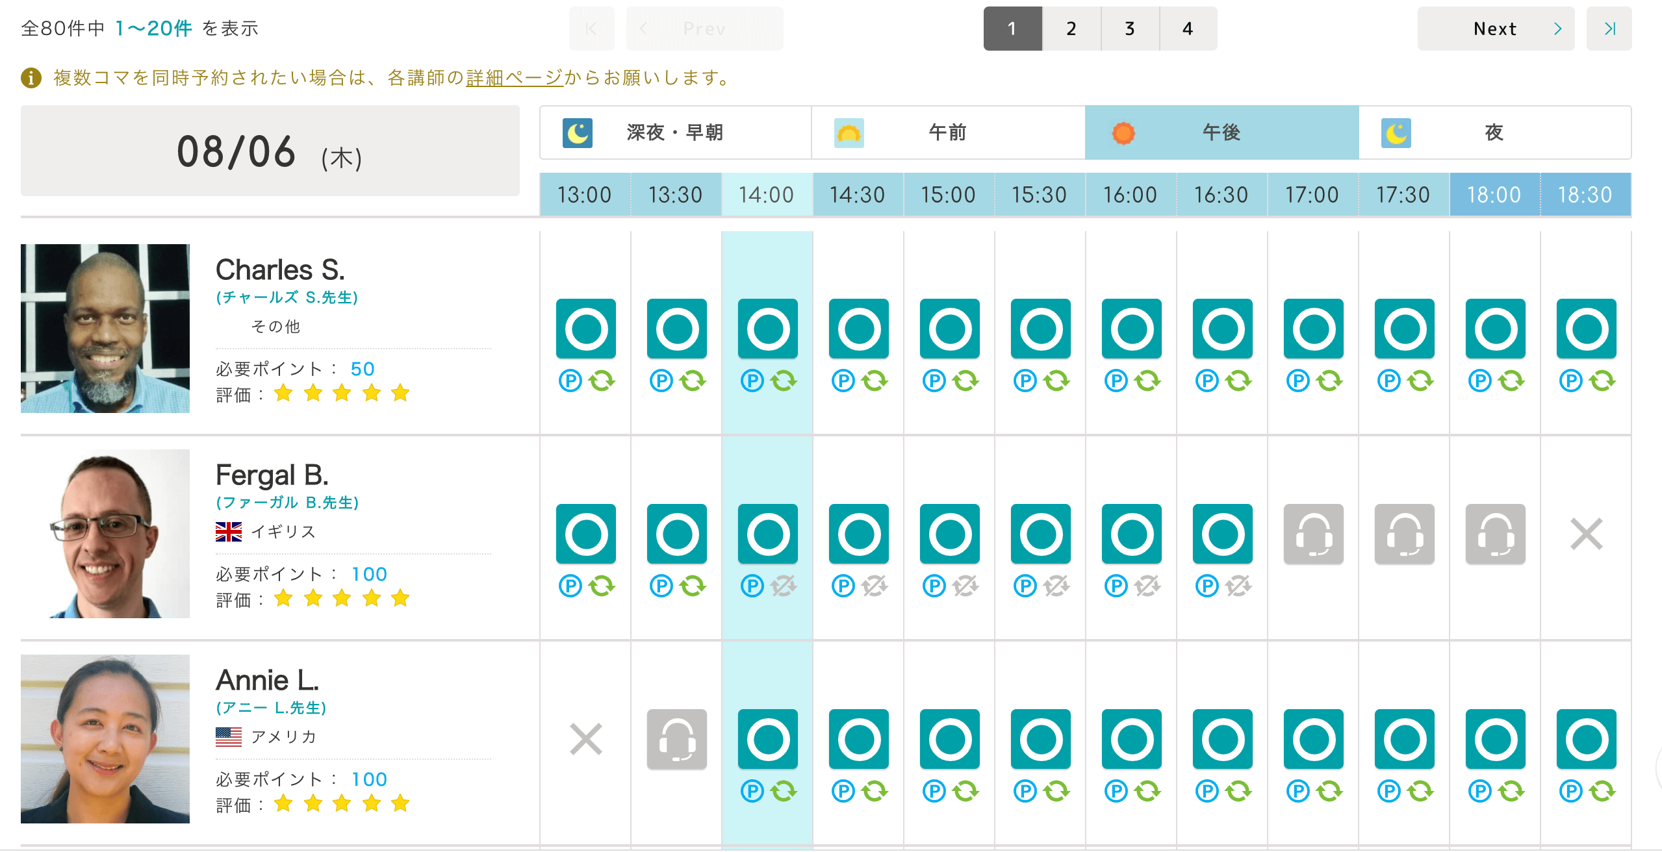Viewport: 1662px width, 852px height.
Task: Open Fergal B. teacher name link
Action: (x=272, y=475)
